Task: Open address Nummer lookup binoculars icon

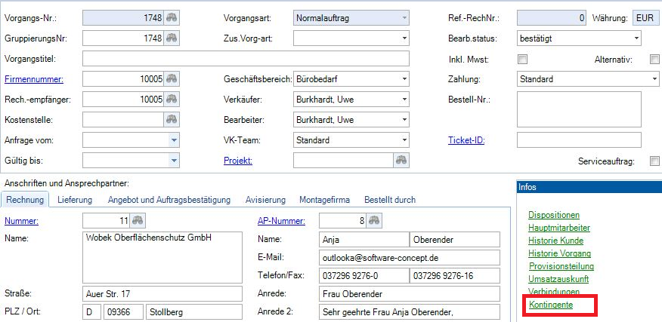Action: [138, 220]
